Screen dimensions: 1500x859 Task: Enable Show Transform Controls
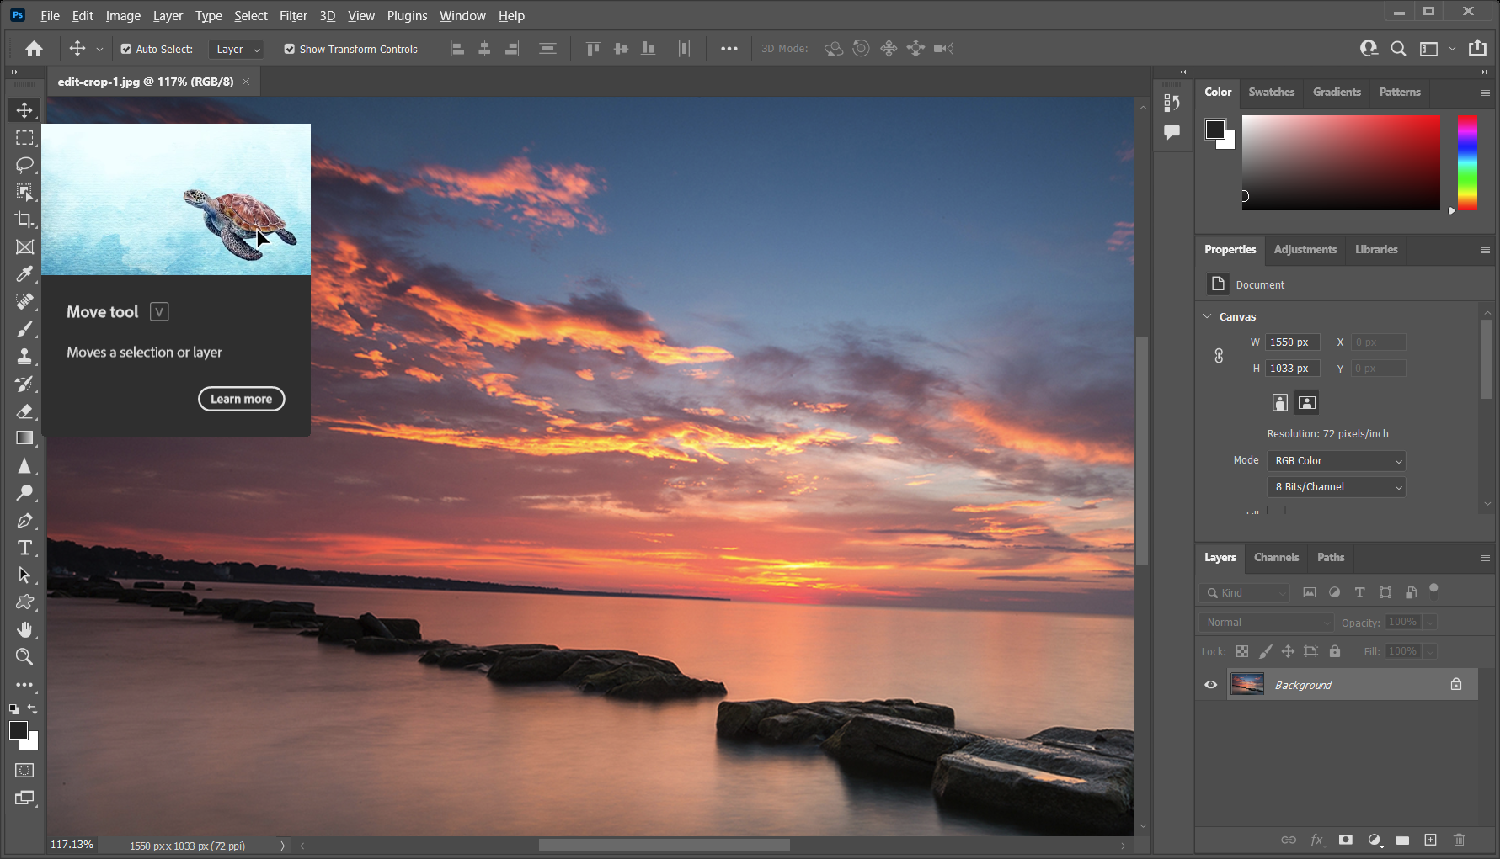[x=290, y=49]
